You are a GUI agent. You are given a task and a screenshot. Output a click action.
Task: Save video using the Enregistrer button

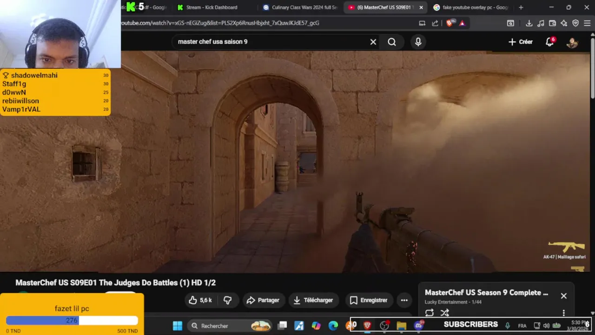(369, 300)
